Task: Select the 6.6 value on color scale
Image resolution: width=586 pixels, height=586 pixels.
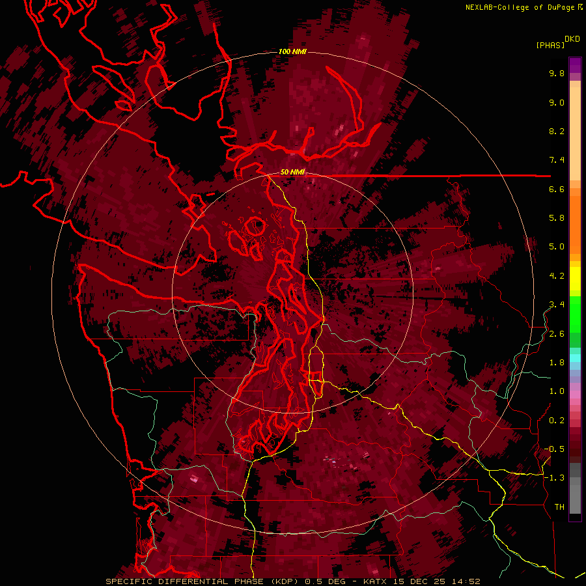Action: coord(557,189)
